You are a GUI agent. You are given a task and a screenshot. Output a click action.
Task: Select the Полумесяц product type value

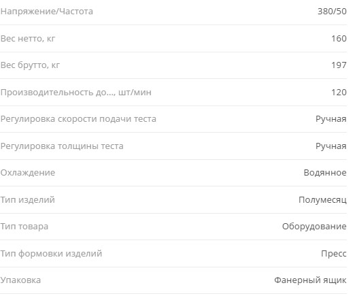tap(322, 200)
